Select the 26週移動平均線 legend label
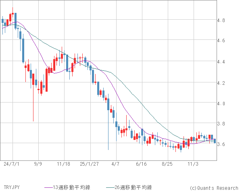The height and width of the screenshot is (191, 242). (x=134, y=187)
